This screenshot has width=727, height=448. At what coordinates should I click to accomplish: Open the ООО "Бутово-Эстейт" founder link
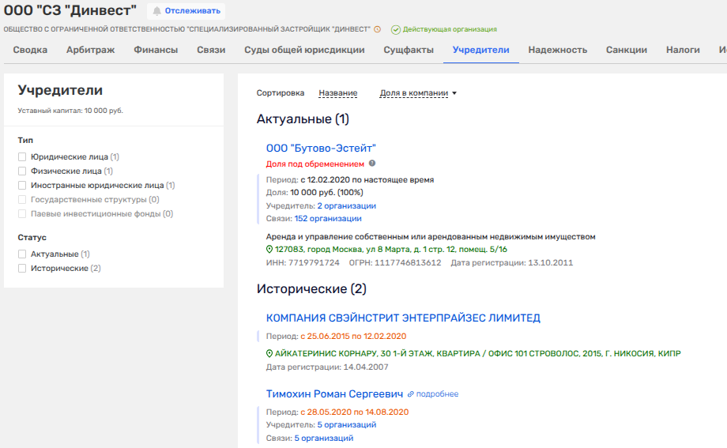tap(321, 148)
